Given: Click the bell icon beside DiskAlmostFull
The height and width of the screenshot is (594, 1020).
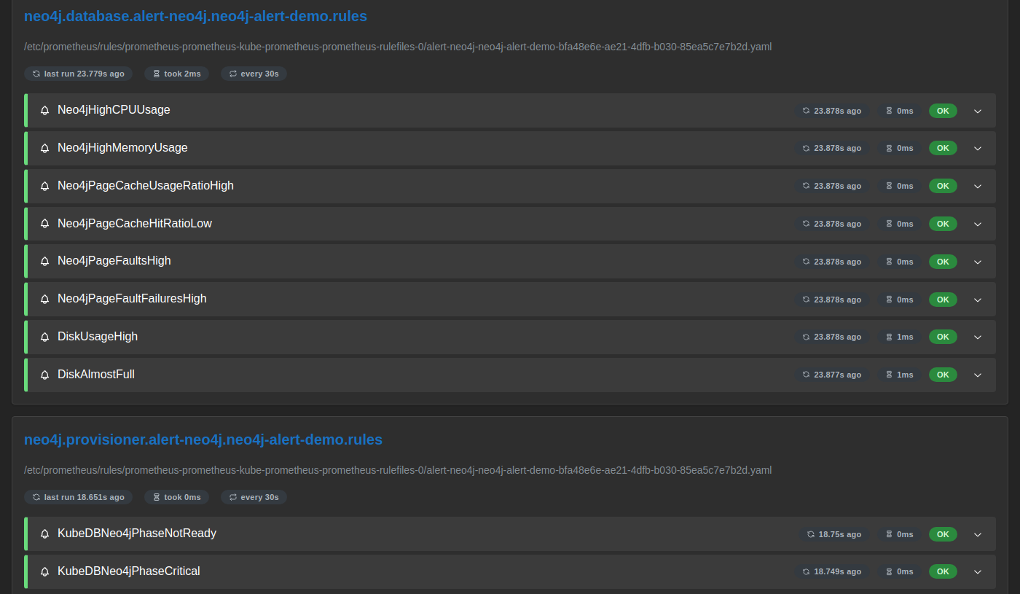Looking at the screenshot, I should click(45, 375).
